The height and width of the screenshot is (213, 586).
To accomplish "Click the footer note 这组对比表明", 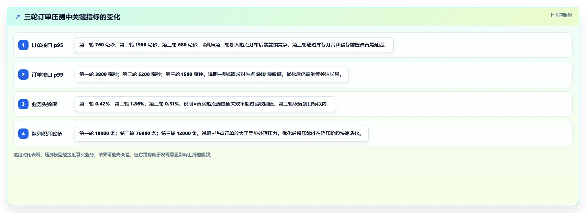I will pos(114,155).
